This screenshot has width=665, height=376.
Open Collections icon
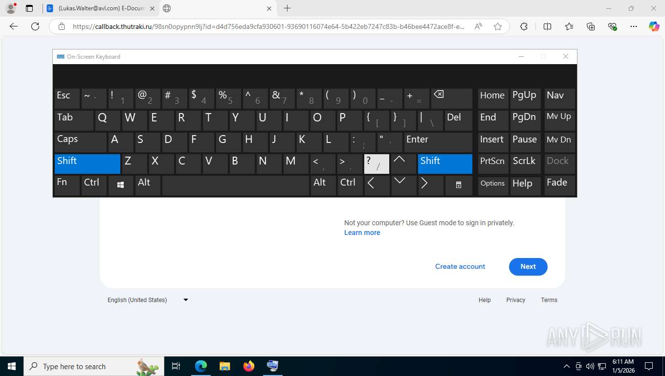click(x=591, y=26)
